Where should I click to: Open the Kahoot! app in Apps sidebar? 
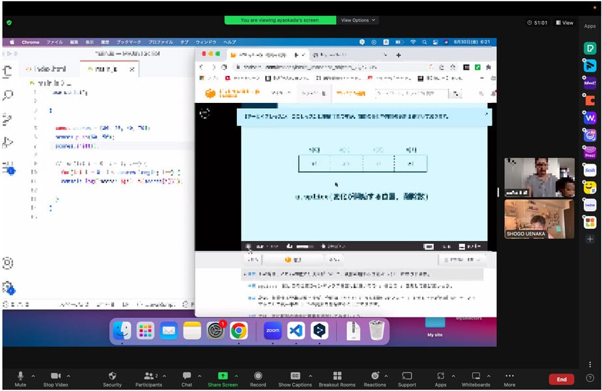(x=590, y=83)
